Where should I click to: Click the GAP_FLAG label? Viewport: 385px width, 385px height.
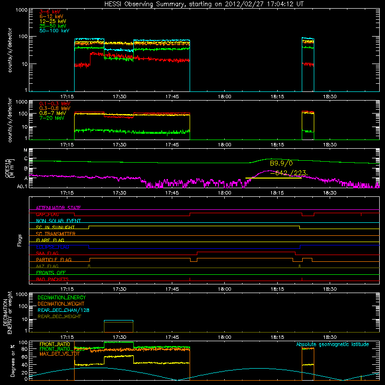point(47,214)
